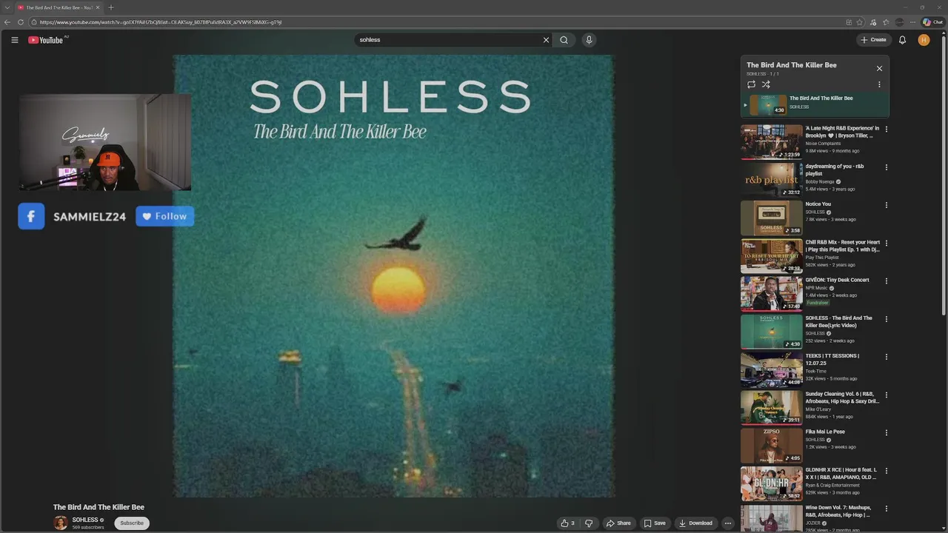Open 'Notice You' video title
This screenshot has width=948, height=533.
coord(818,204)
